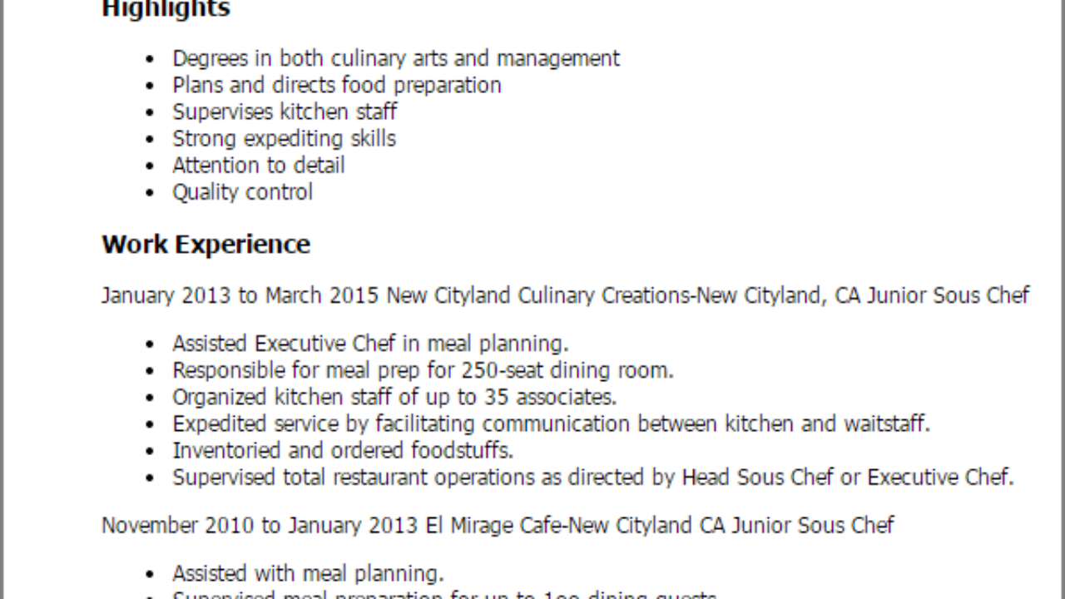Click 'Attention to detail' bullet text
This screenshot has width=1065, height=599.
259,166
